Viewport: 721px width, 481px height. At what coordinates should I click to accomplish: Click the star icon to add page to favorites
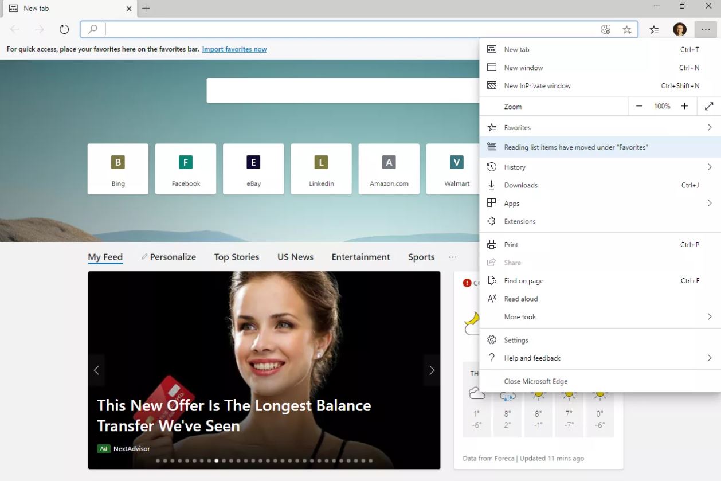point(626,30)
